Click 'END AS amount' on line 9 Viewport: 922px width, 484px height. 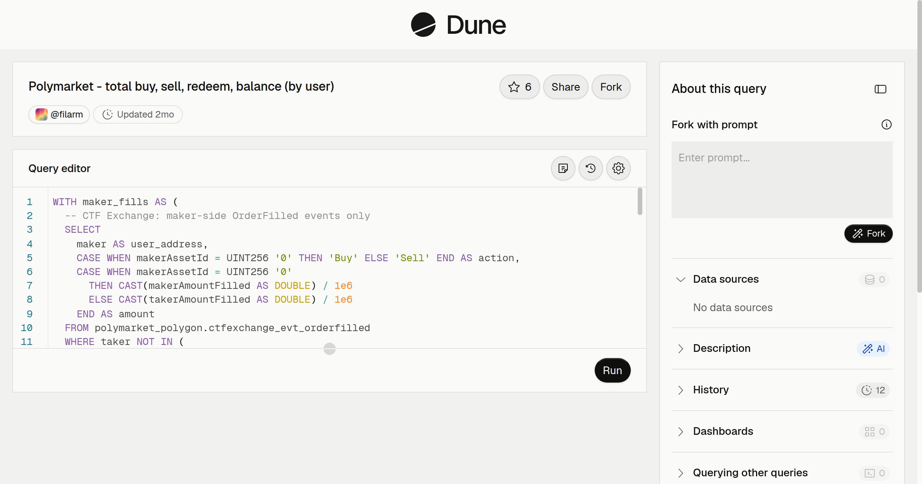(115, 314)
